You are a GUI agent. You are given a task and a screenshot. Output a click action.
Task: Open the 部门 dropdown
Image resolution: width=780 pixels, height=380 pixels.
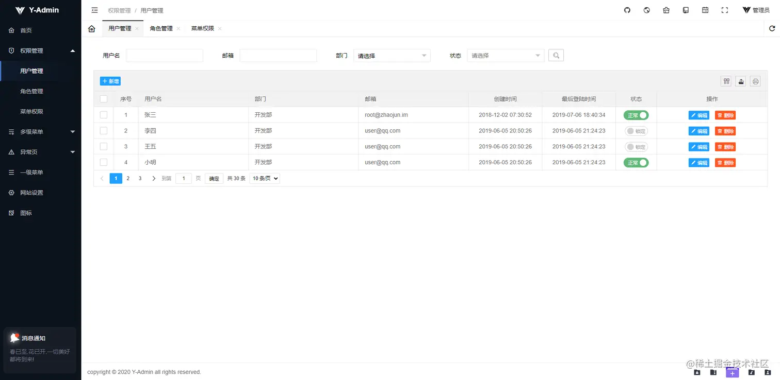point(392,56)
